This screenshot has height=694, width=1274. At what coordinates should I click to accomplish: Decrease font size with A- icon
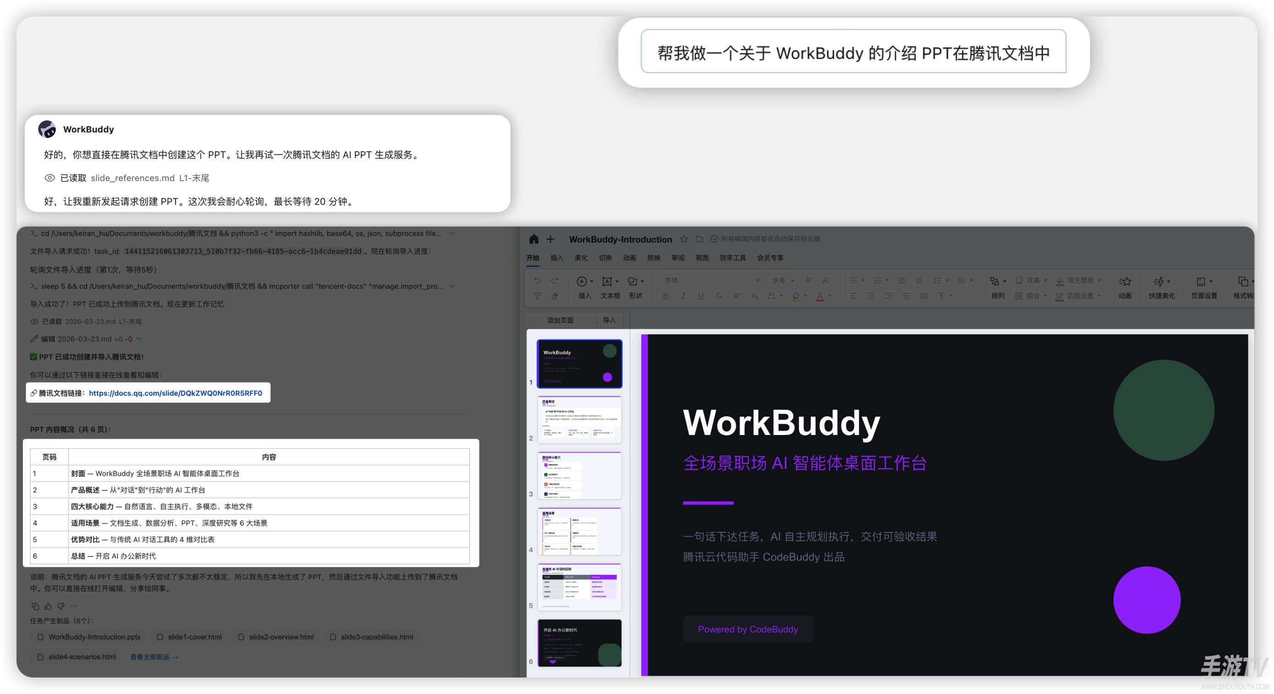coord(826,281)
